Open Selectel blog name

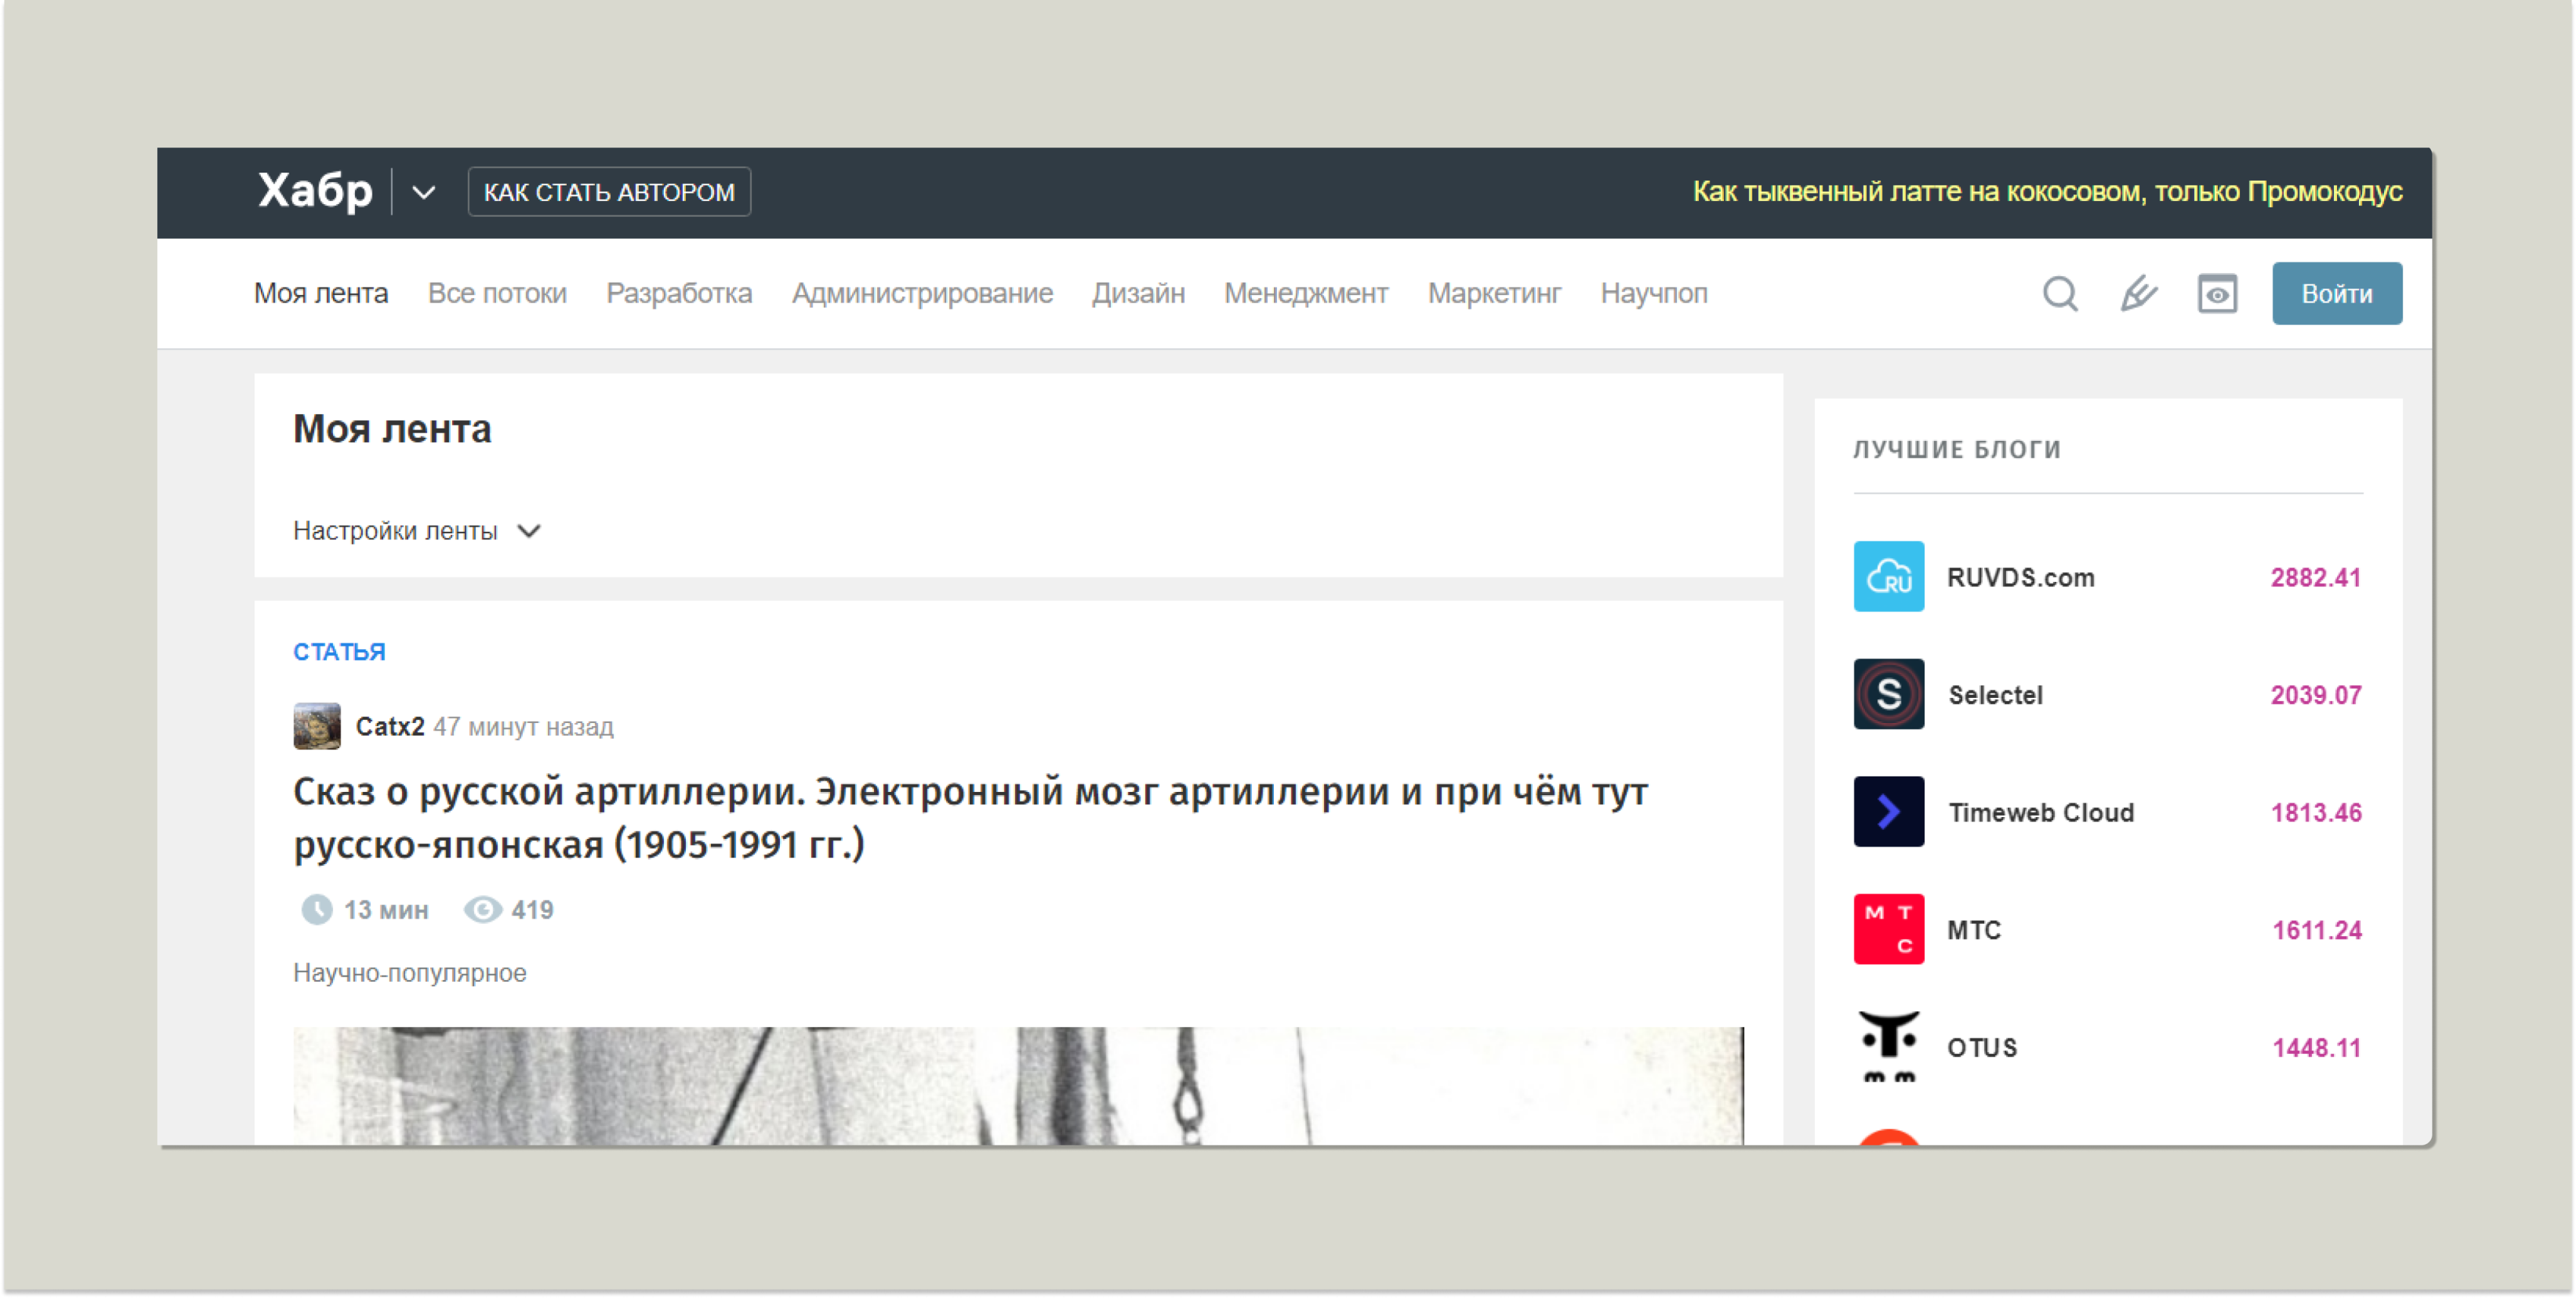(x=1995, y=695)
